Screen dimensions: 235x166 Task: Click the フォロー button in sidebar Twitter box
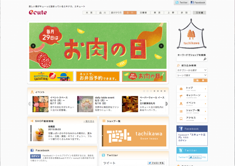click(195, 157)
